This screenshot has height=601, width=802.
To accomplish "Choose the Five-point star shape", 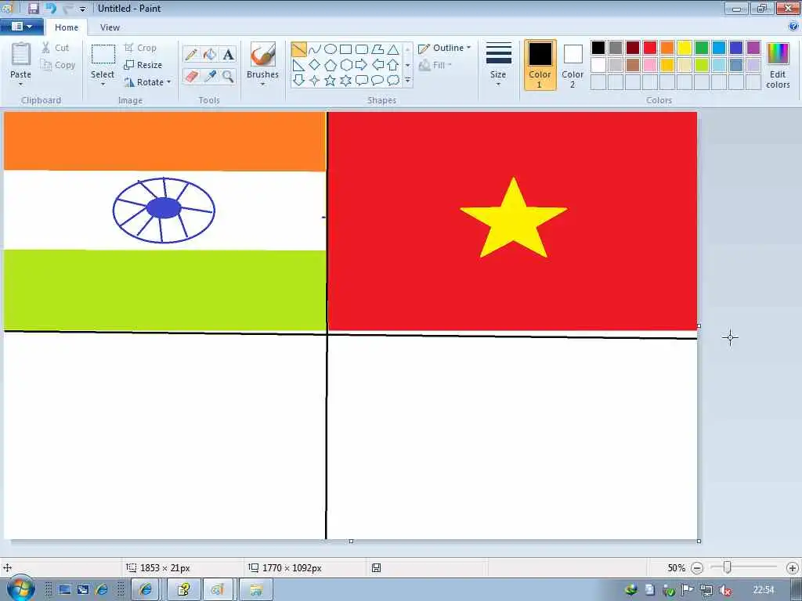I will (x=331, y=81).
